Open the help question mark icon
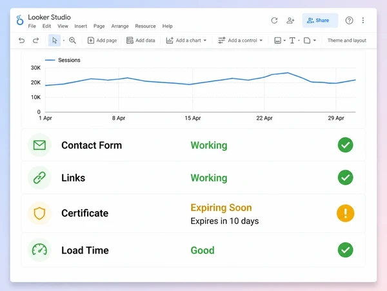Viewport: 387px width, 291px height. pyautogui.click(x=349, y=21)
